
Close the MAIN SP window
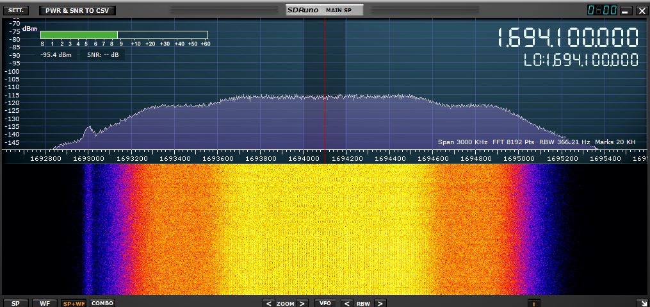coord(641,10)
